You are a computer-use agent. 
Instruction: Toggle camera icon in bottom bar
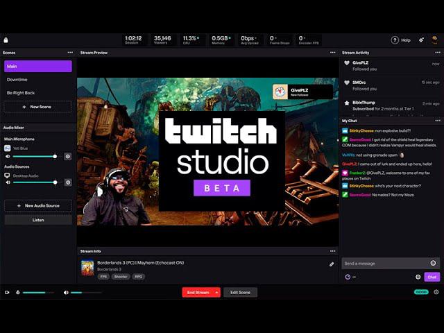click(x=7, y=292)
